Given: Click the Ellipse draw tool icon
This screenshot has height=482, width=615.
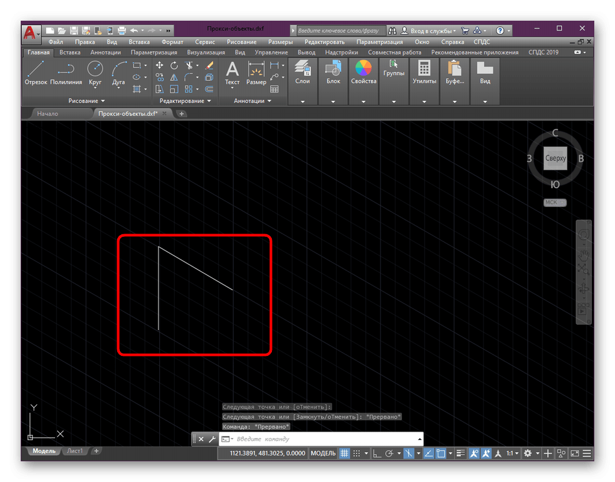Looking at the screenshot, I should (x=137, y=77).
